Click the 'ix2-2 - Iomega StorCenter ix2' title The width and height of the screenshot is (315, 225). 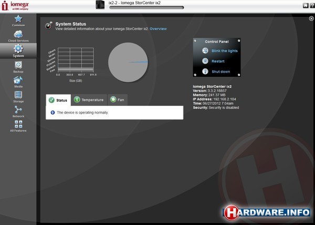(x=134, y=3)
